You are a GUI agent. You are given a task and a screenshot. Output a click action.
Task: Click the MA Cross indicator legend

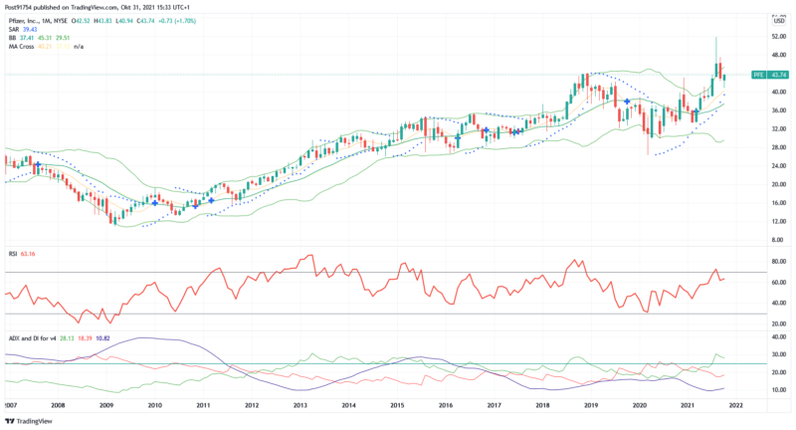pyautogui.click(x=21, y=47)
